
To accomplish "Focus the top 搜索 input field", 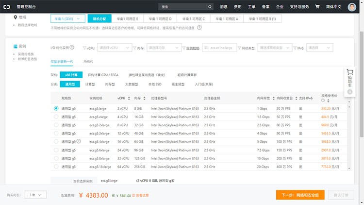I will (x=182, y=7).
